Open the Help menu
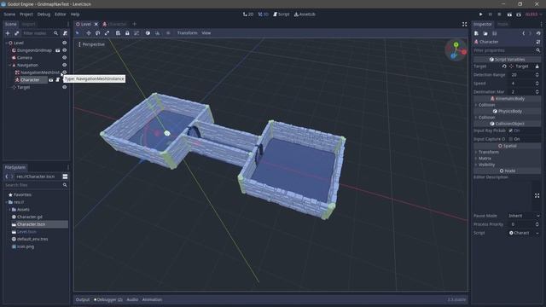The width and height of the screenshot is (546, 307). tap(75, 14)
